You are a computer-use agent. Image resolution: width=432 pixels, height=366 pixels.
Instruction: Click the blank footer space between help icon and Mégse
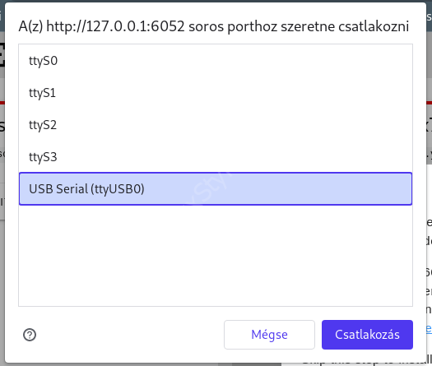coord(130,335)
